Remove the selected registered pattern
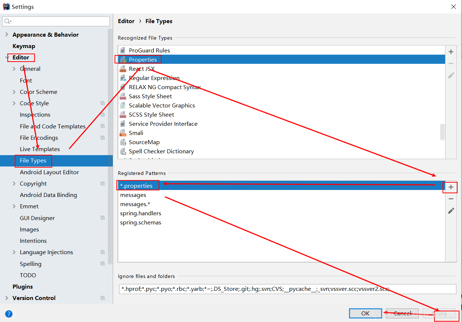Screen dimensions: 462x322 pyautogui.click(x=451, y=199)
